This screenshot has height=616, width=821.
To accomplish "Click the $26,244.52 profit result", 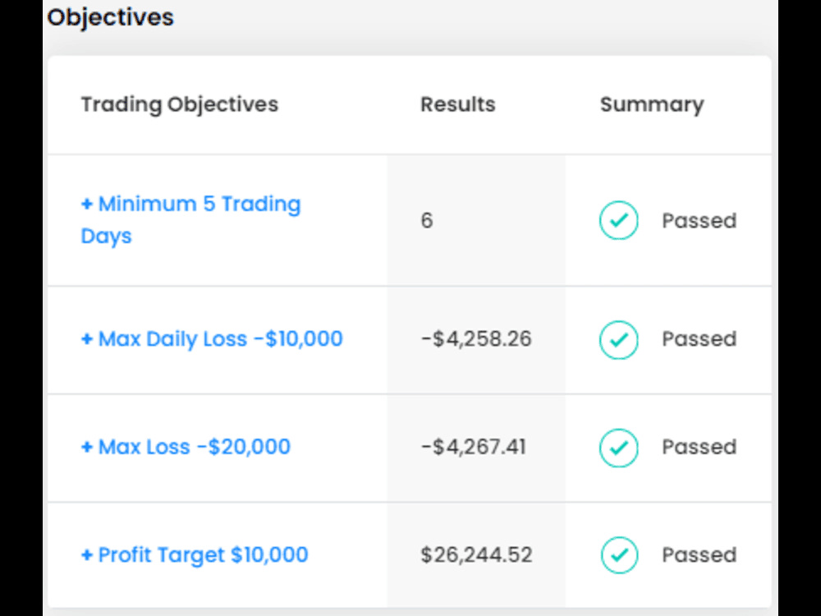I will [476, 554].
